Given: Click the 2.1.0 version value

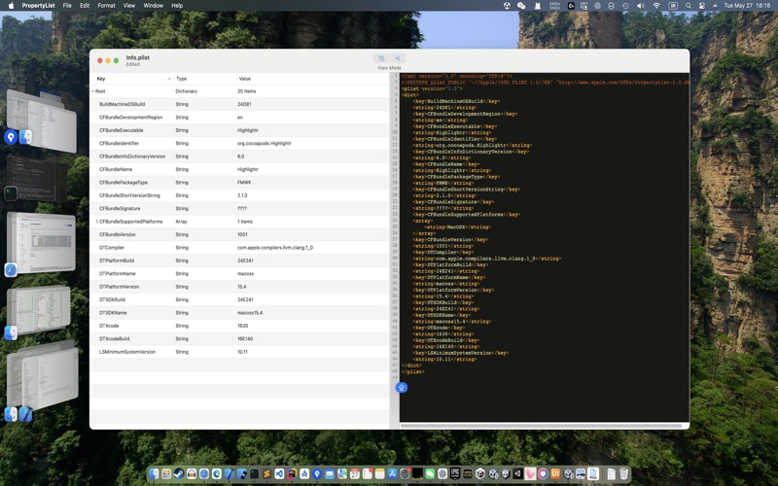Looking at the screenshot, I should pyautogui.click(x=242, y=195).
